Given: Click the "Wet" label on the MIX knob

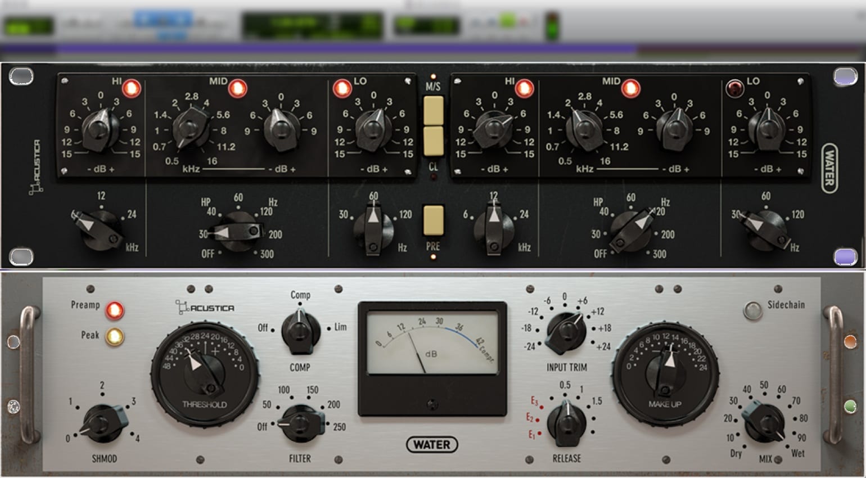Looking at the screenshot, I should coord(797,453).
